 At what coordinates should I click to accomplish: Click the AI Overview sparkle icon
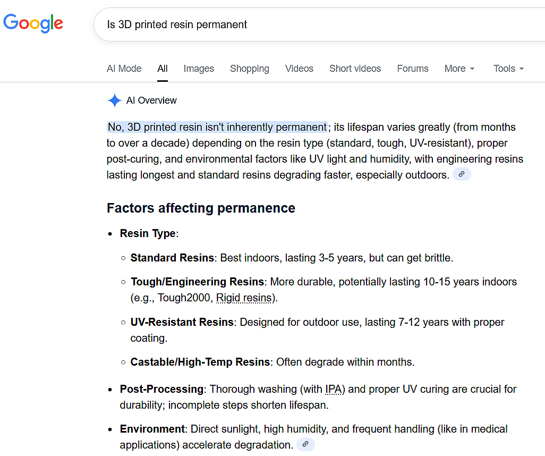click(x=114, y=100)
